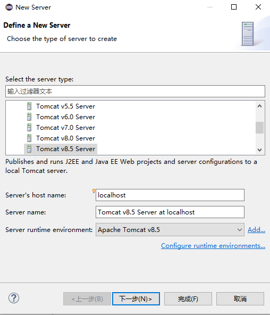Click the server list scrollbar thumb

coord(259,128)
